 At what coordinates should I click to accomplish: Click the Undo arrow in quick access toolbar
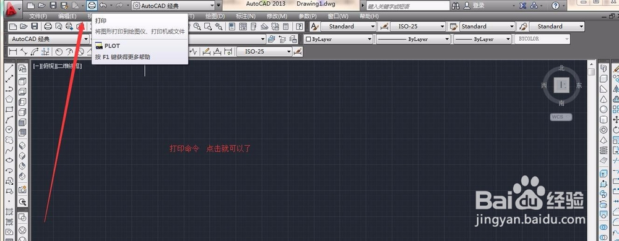tap(103, 6)
